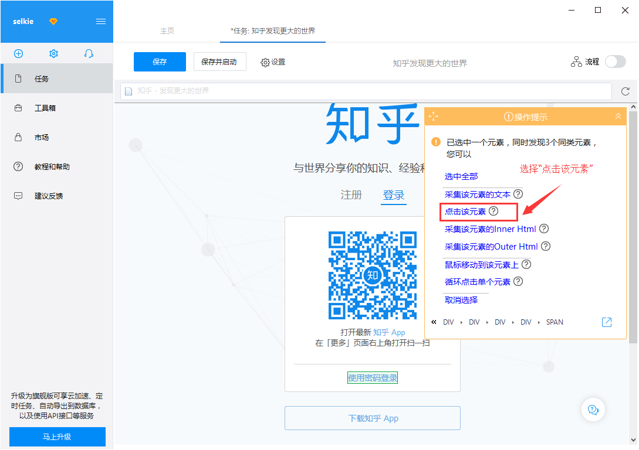Click the pop-out icon in 操作提示 panel
639x450 pixels.
click(x=607, y=322)
